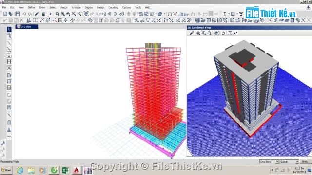Select the pointer tool in left sidebar
The height and width of the screenshot is (175, 312).
click(x=9, y=29)
